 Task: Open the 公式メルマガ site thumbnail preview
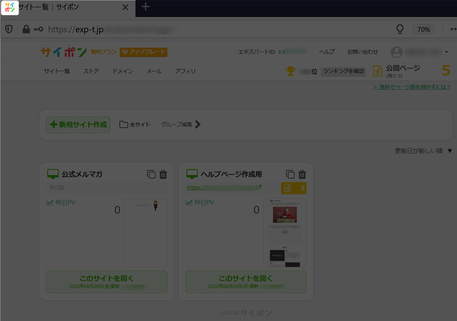point(146,233)
